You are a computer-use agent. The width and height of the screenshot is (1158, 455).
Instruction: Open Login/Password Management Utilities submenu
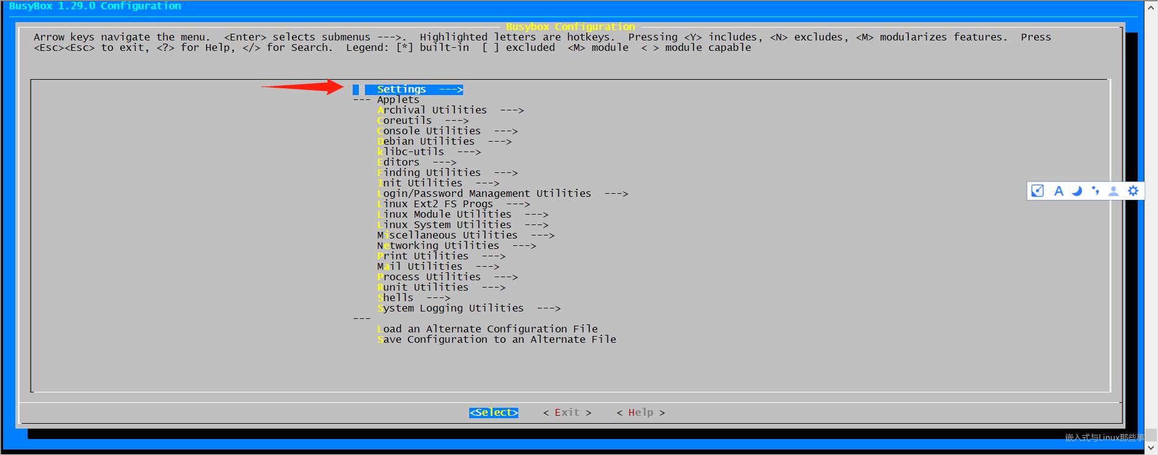[x=502, y=194]
